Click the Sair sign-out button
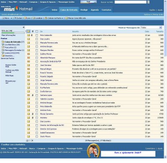 pos(89,2)
